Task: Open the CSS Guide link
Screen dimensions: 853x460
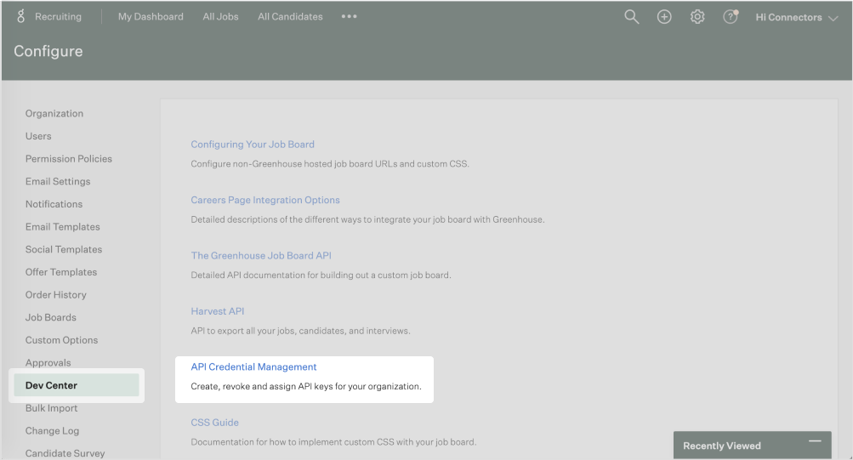Action: coord(214,423)
